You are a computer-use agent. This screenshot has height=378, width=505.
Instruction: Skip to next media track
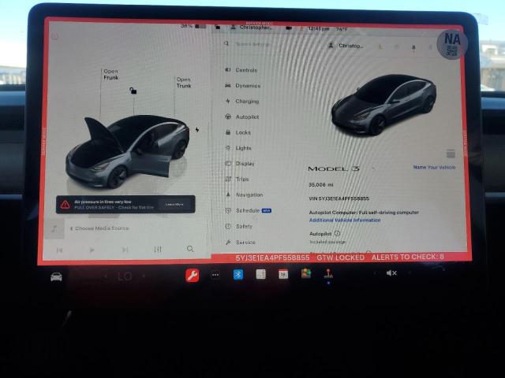[x=125, y=250]
